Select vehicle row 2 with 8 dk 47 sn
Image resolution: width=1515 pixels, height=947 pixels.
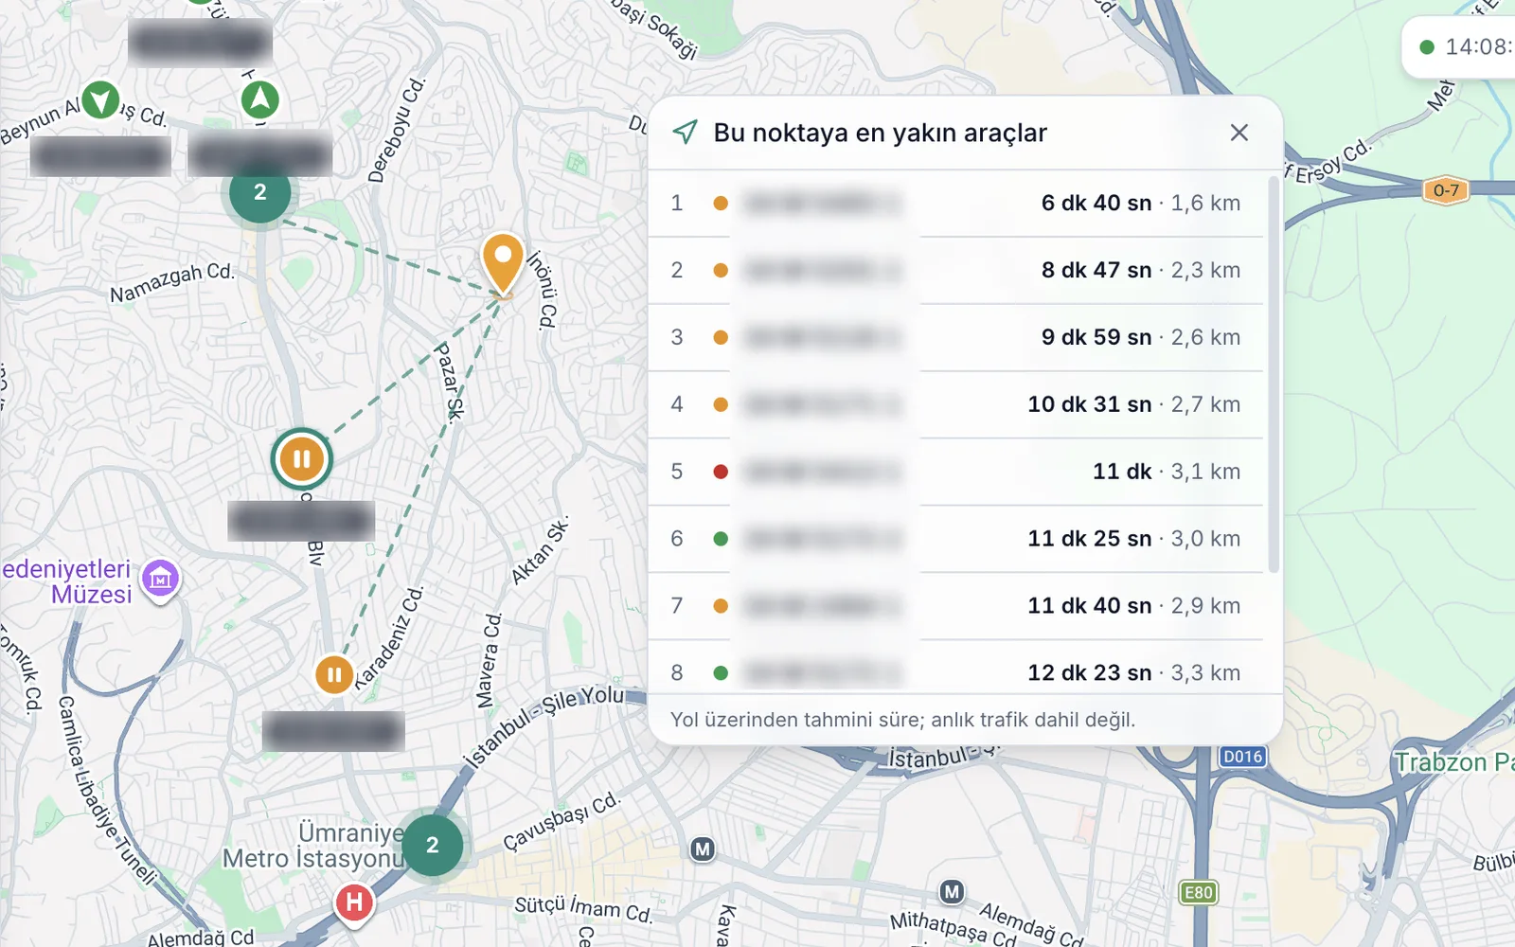(956, 270)
